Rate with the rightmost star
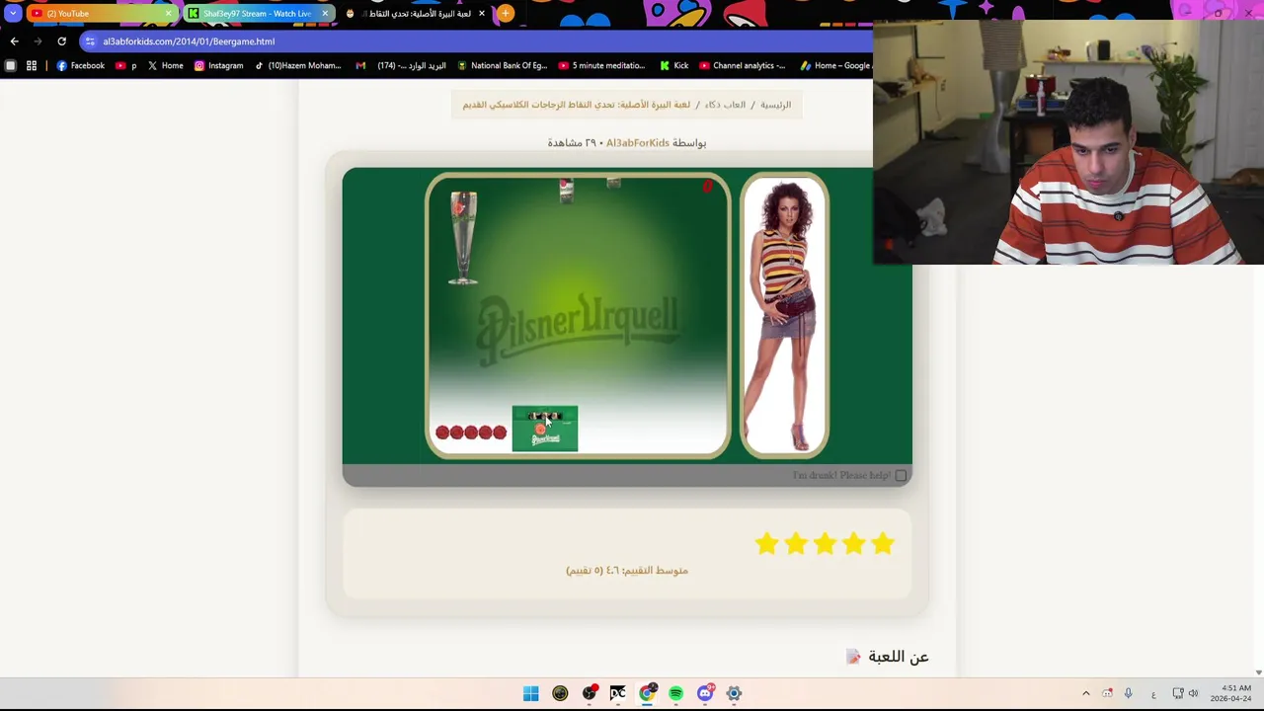 click(883, 543)
